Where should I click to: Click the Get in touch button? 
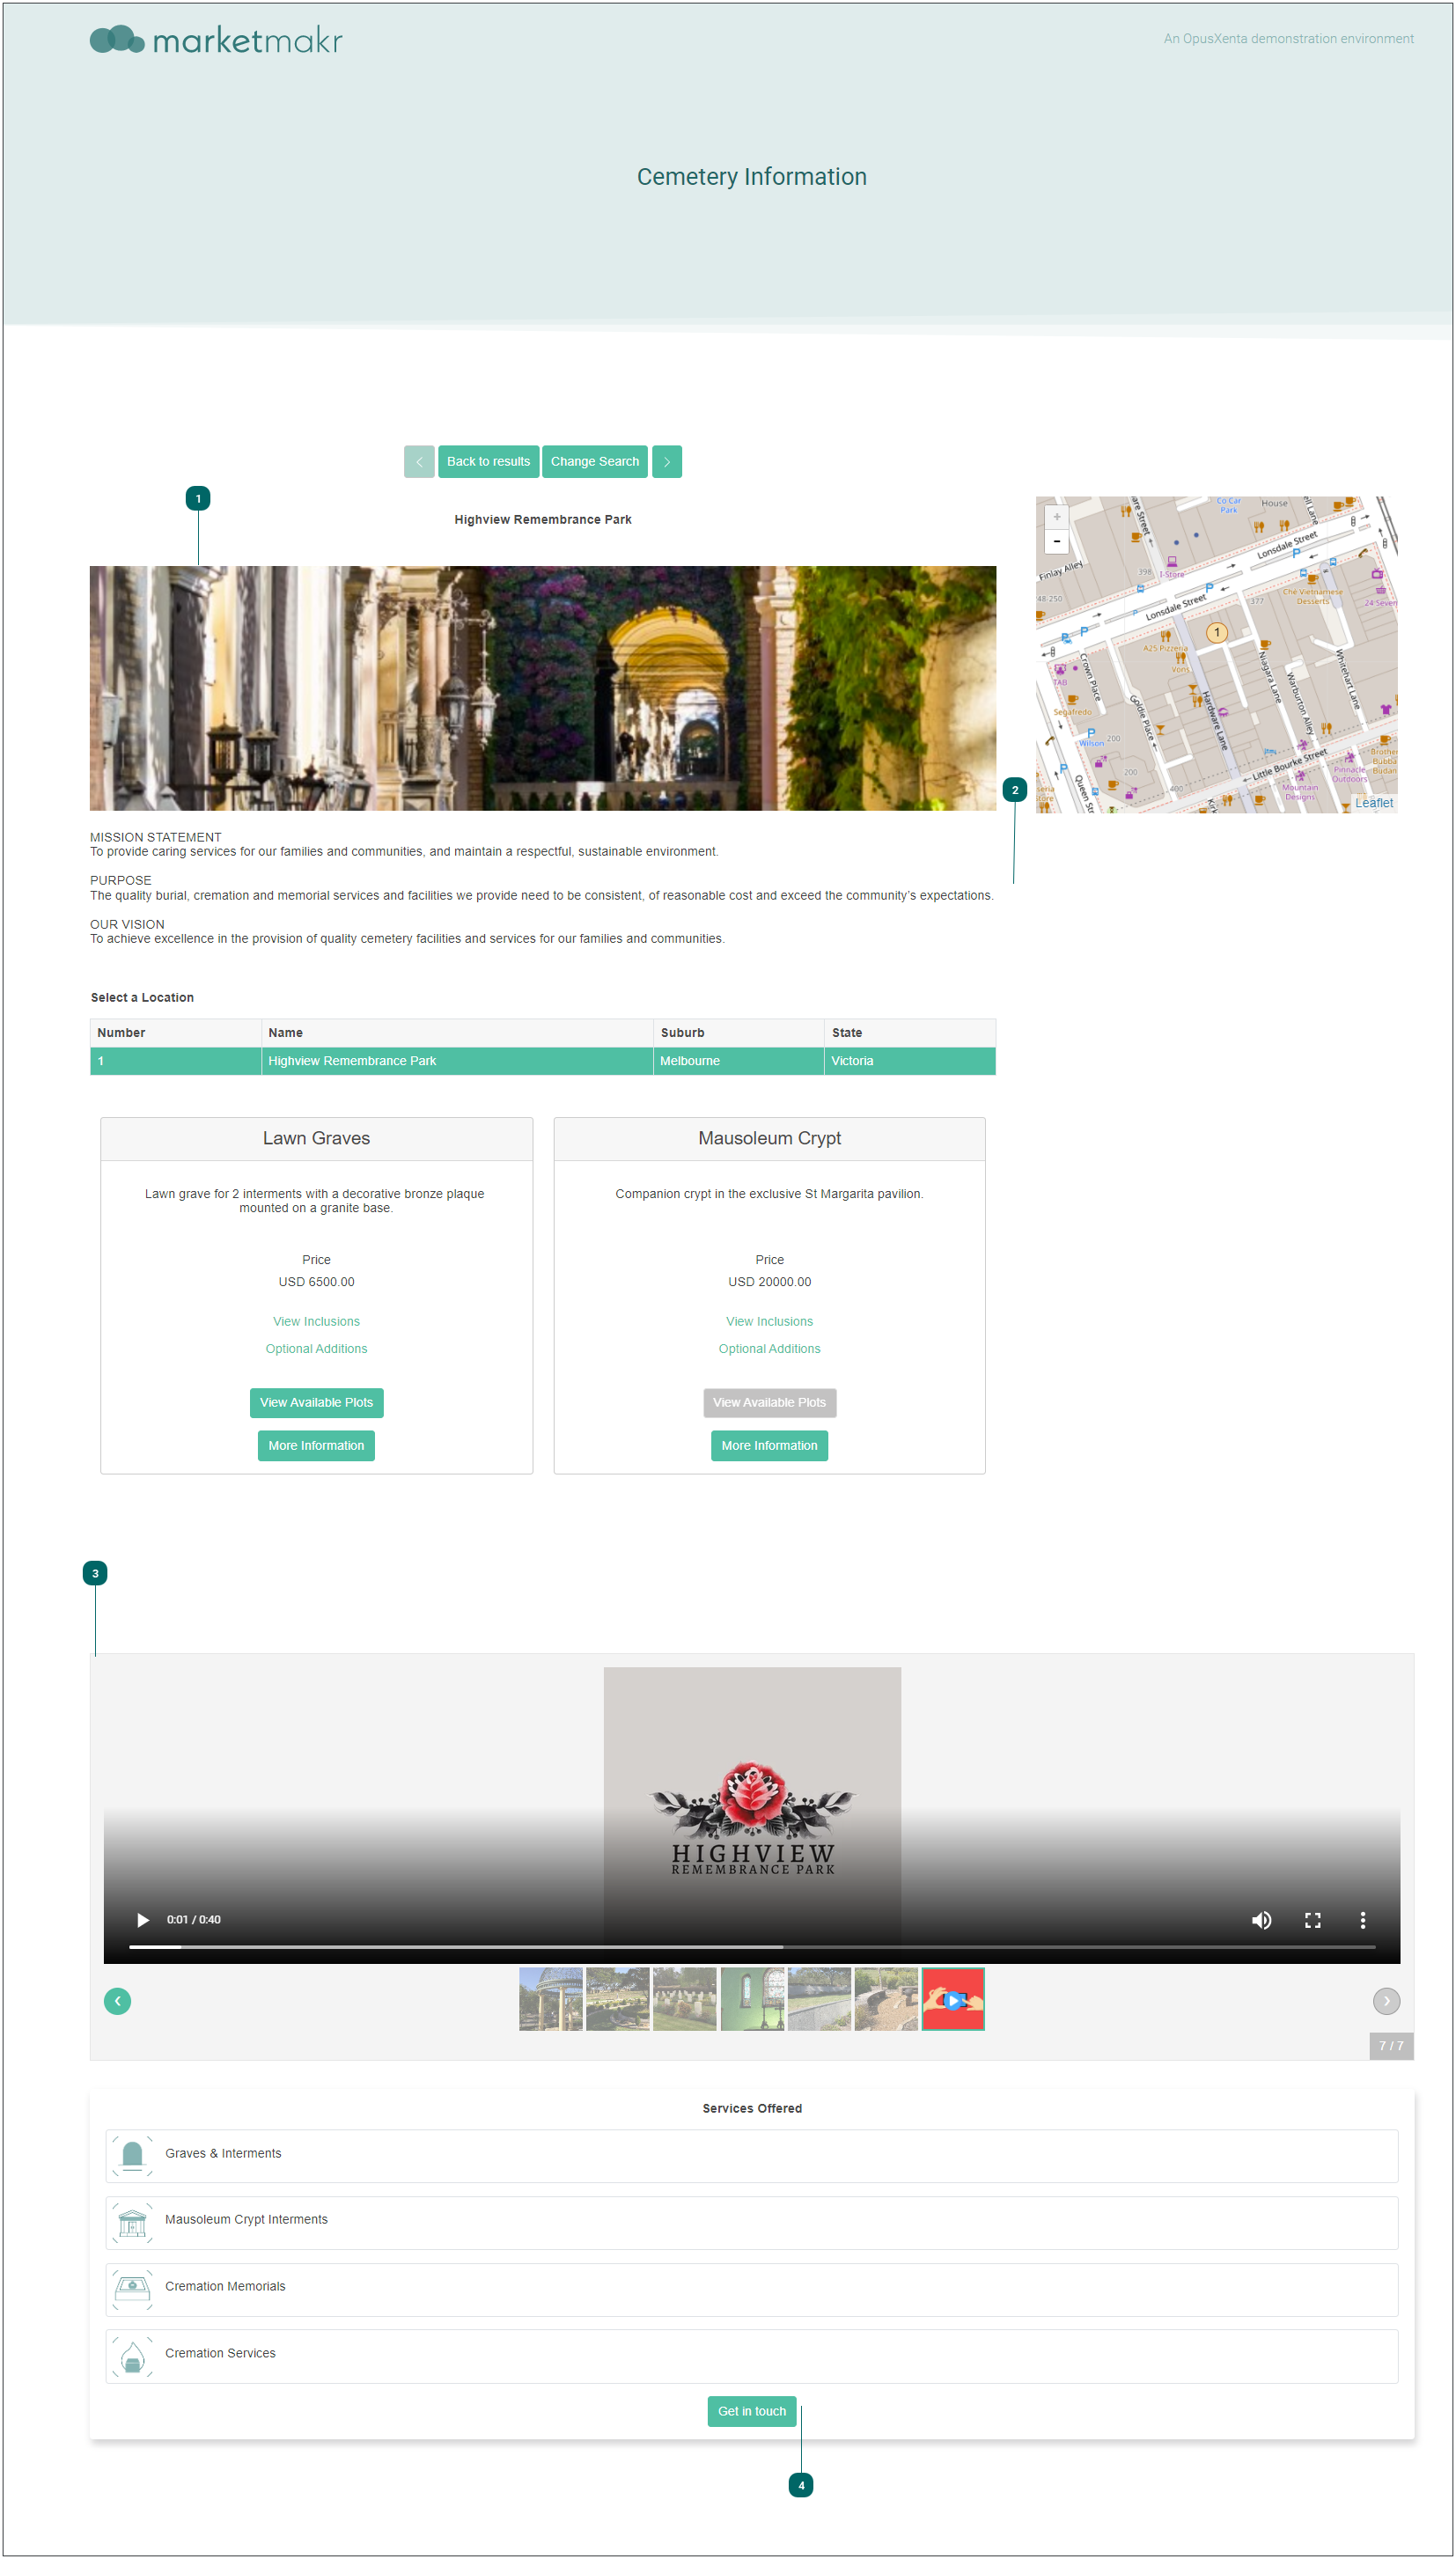coord(752,2412)
